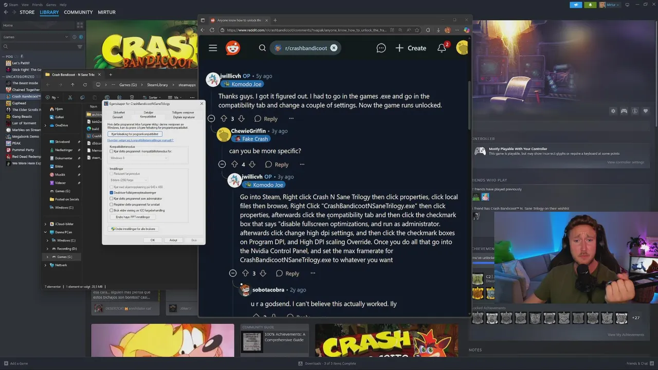Open Steam STORE tab
The image size is (658, 370).
click(27, 12)
